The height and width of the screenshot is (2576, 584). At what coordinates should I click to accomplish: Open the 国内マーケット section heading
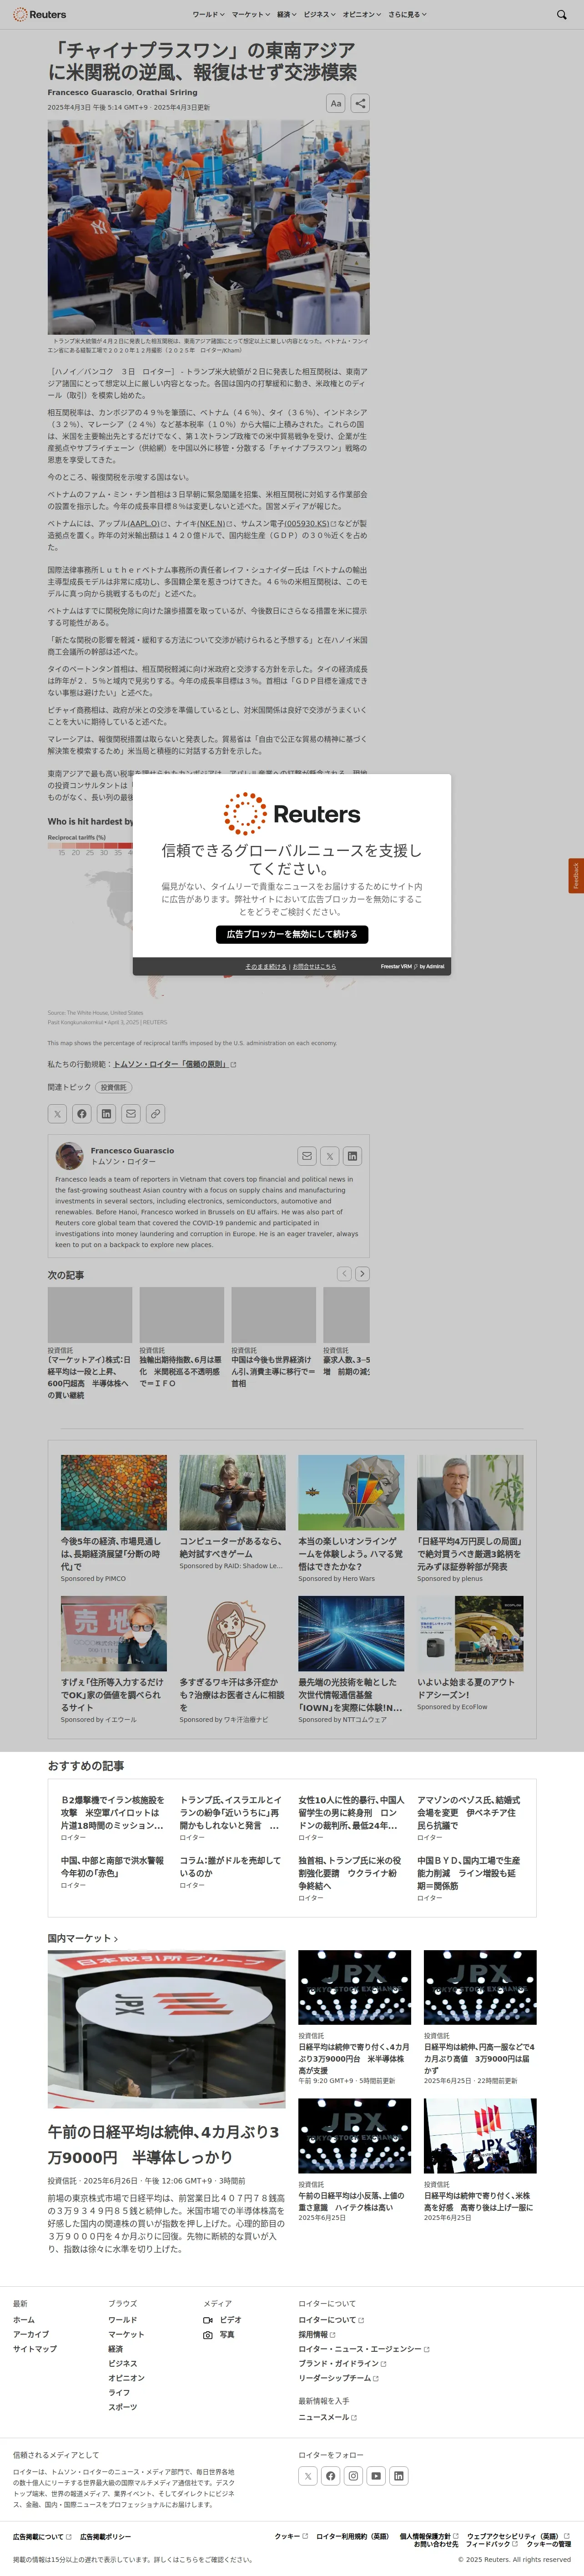[x=83, y=1938]
